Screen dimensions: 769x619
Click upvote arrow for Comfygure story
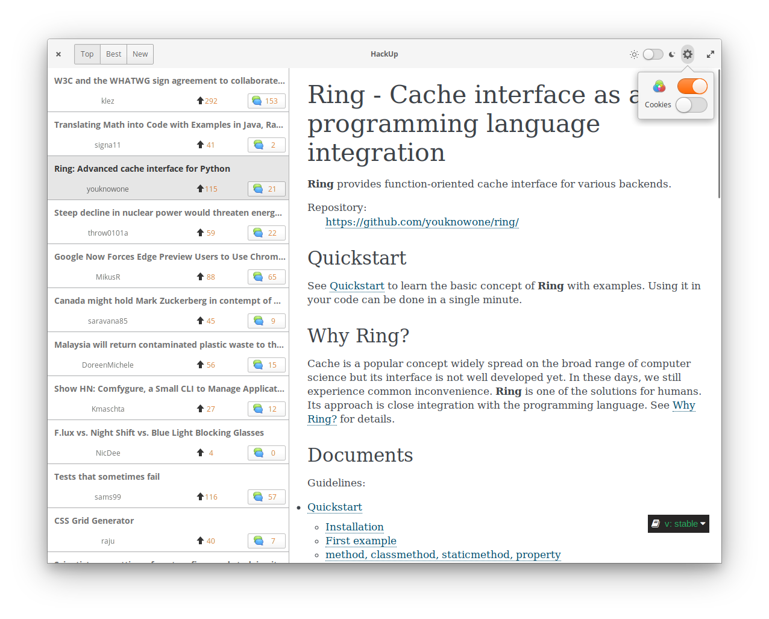[x=200, y=409]
